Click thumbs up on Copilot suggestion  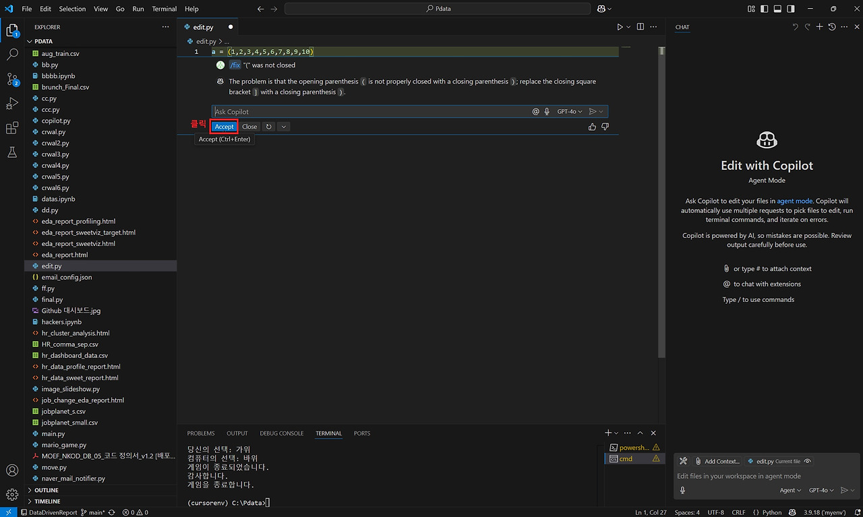point(592,127)
